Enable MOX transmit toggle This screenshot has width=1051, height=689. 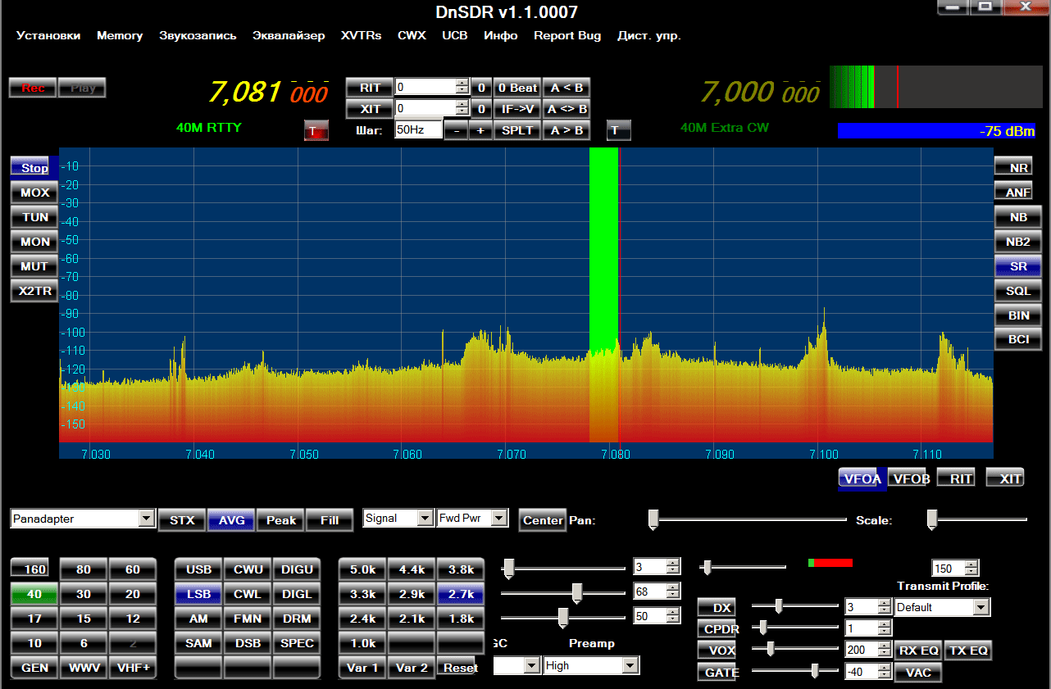(x=34, y=193)
